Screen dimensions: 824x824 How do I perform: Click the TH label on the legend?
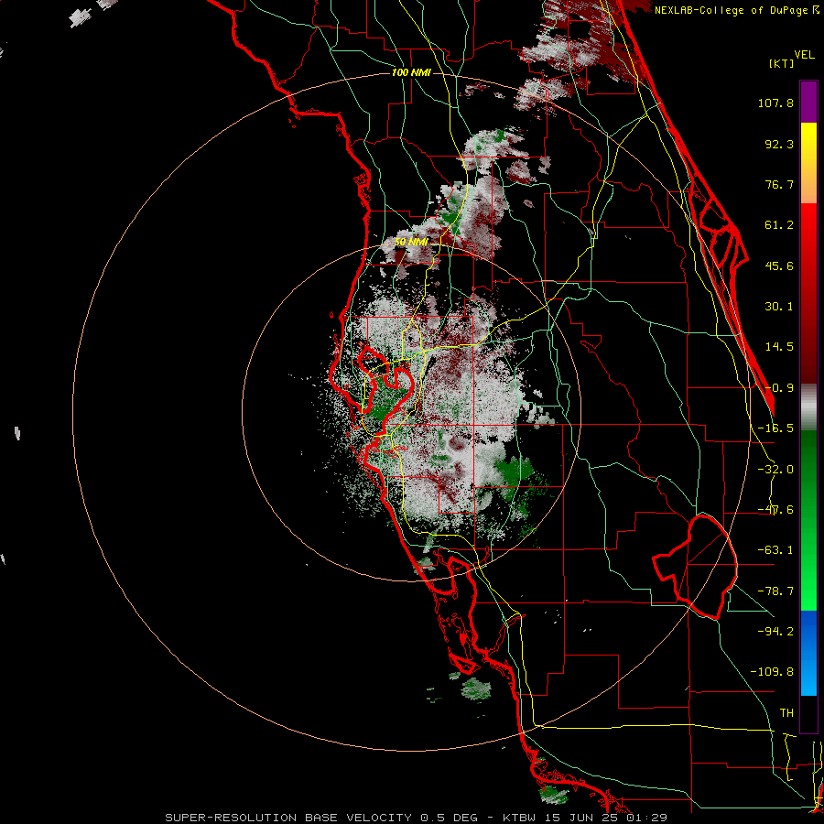pos(786,713)
